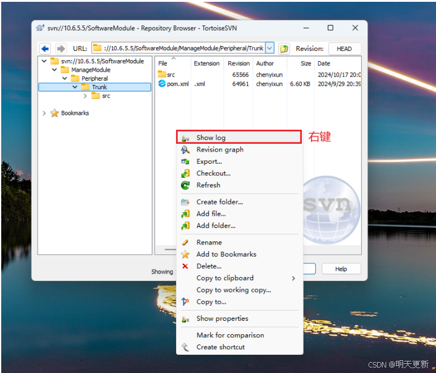Click the Revision graph icon

pyautogui.click(x=185, y=150)
